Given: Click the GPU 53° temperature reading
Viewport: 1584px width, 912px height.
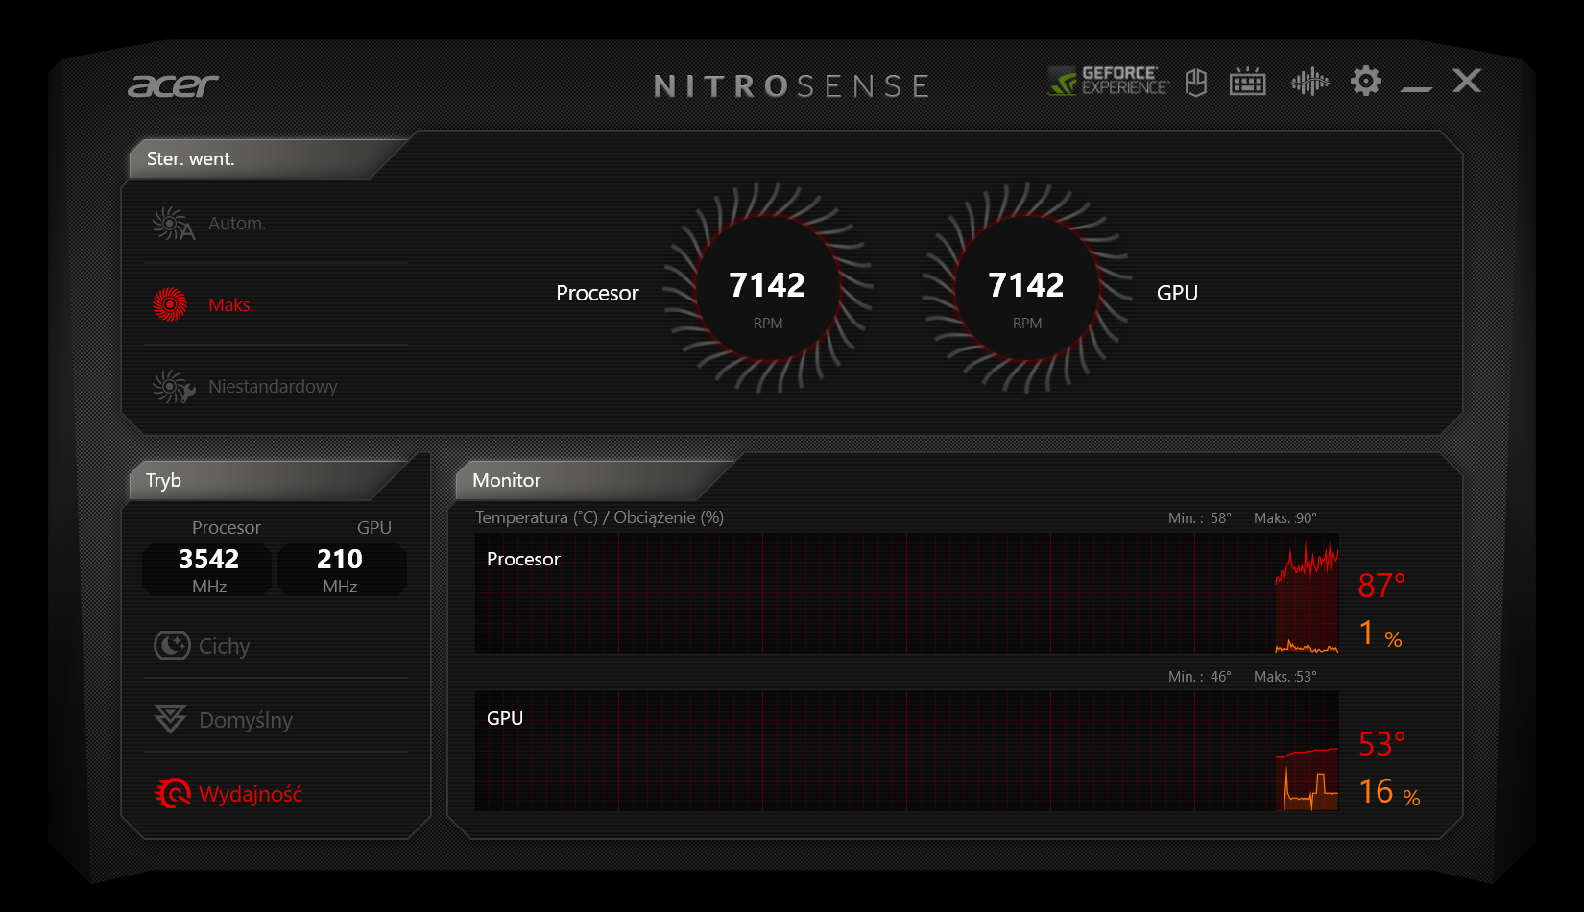Looking at the screenshot, I should pyautogui.click(x=1381, y=744).
